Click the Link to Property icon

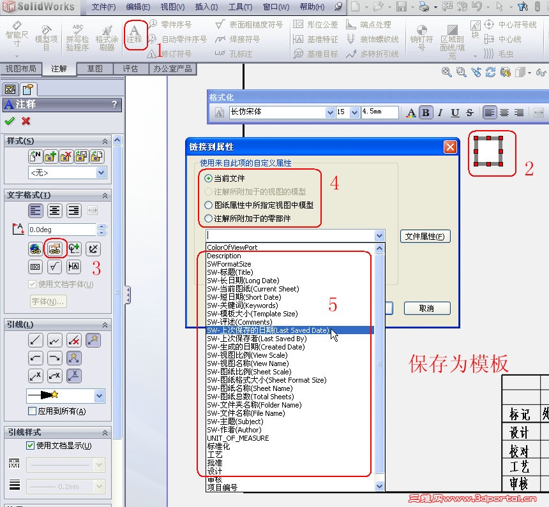[54, 249]
